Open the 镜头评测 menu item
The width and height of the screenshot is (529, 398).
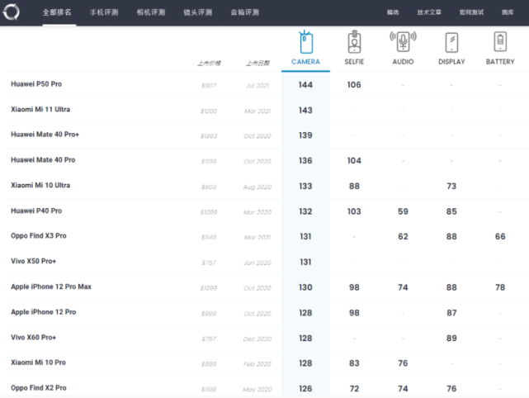coord(198,12)
